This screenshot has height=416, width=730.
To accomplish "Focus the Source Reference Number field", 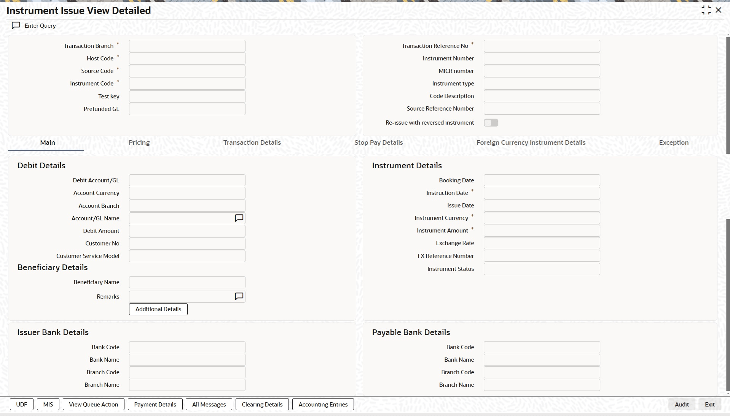I will pos(542,109).
